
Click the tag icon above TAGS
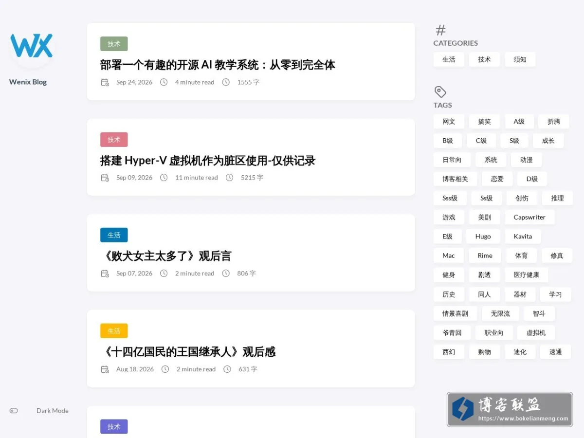440,92
